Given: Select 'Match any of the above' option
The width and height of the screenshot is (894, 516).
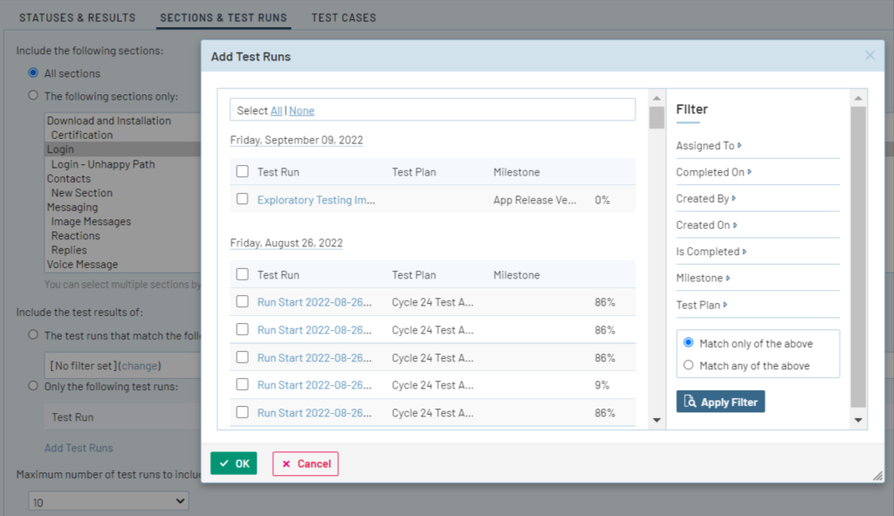Looking at the screenshot, I should [x=689, y=366].
